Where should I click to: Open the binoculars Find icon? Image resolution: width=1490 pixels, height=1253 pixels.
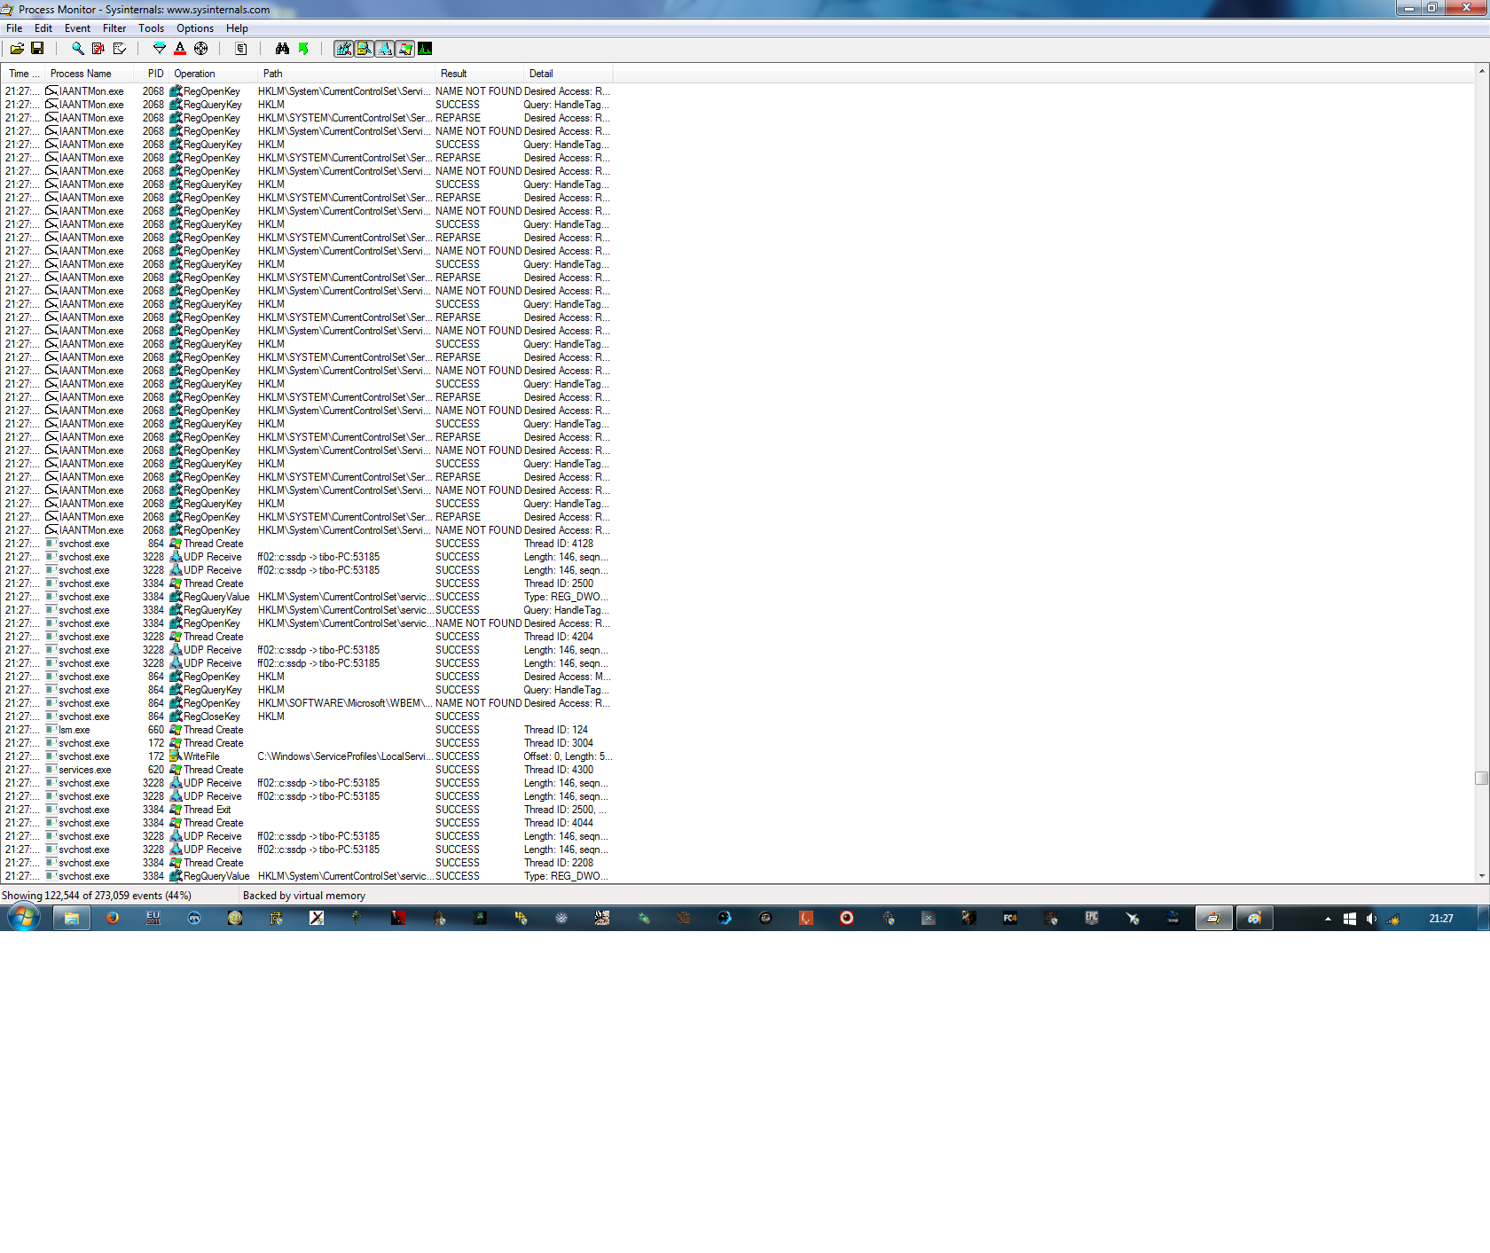click(x=282, y=49)
